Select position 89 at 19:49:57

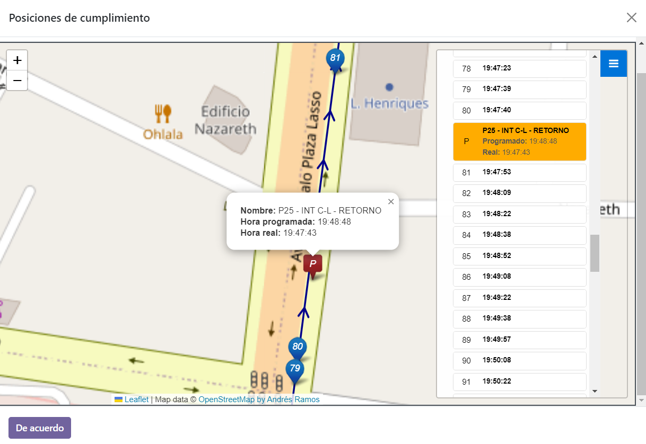tap(520, 340)
